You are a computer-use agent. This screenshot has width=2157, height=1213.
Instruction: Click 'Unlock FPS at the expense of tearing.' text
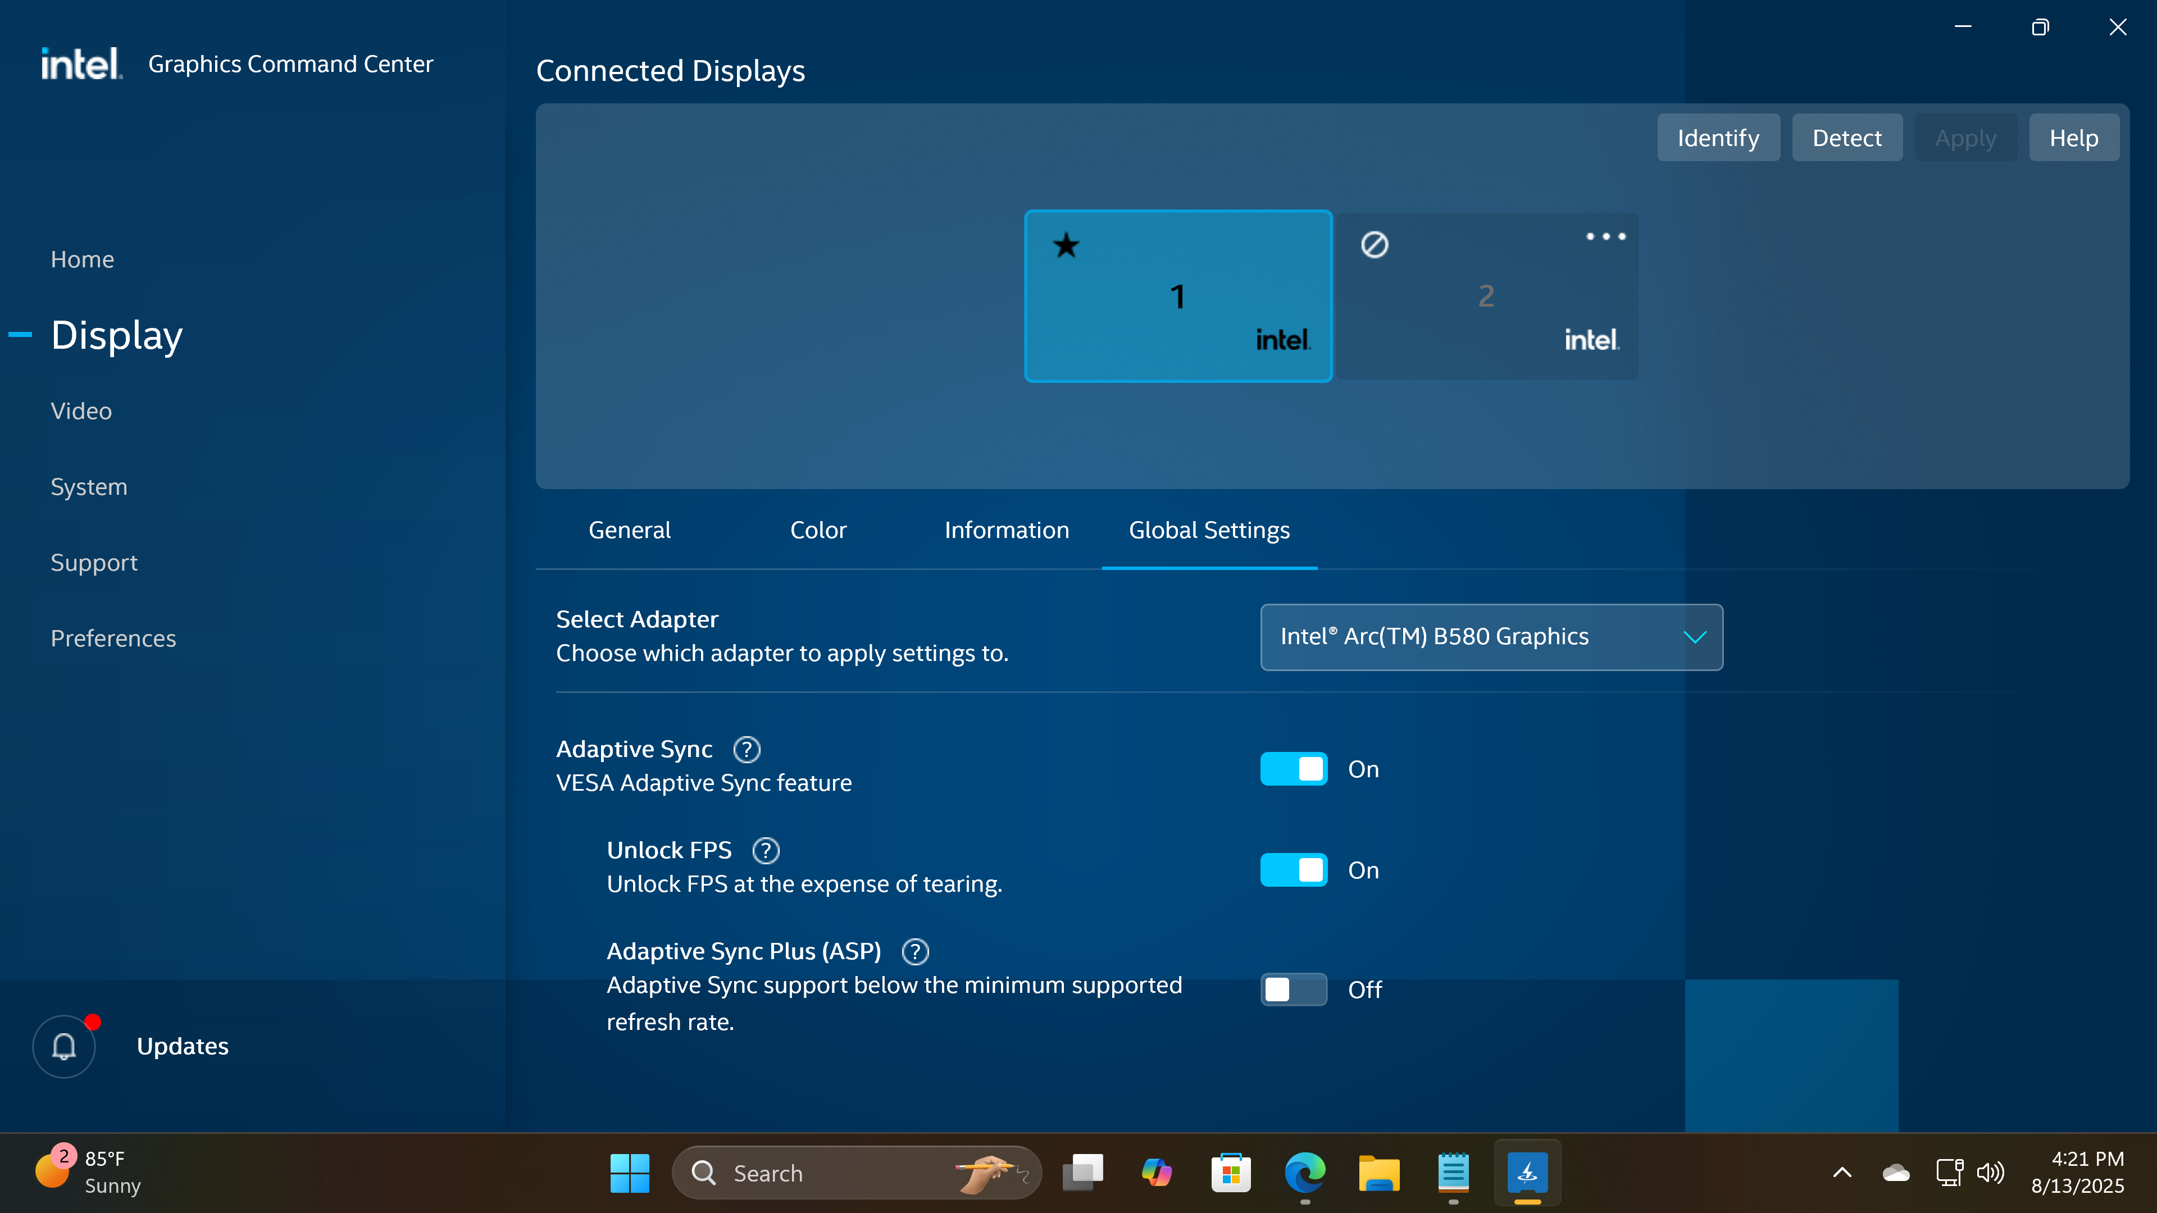coord(804,884)
